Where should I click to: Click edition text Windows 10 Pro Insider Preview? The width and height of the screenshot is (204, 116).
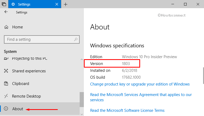149,57
